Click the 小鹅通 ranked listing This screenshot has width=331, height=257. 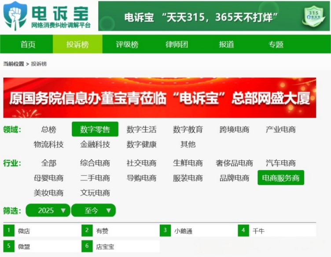coord(183,231)
